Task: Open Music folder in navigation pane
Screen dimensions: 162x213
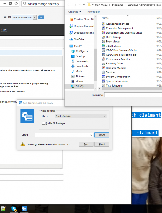Action: coord(77,71)
